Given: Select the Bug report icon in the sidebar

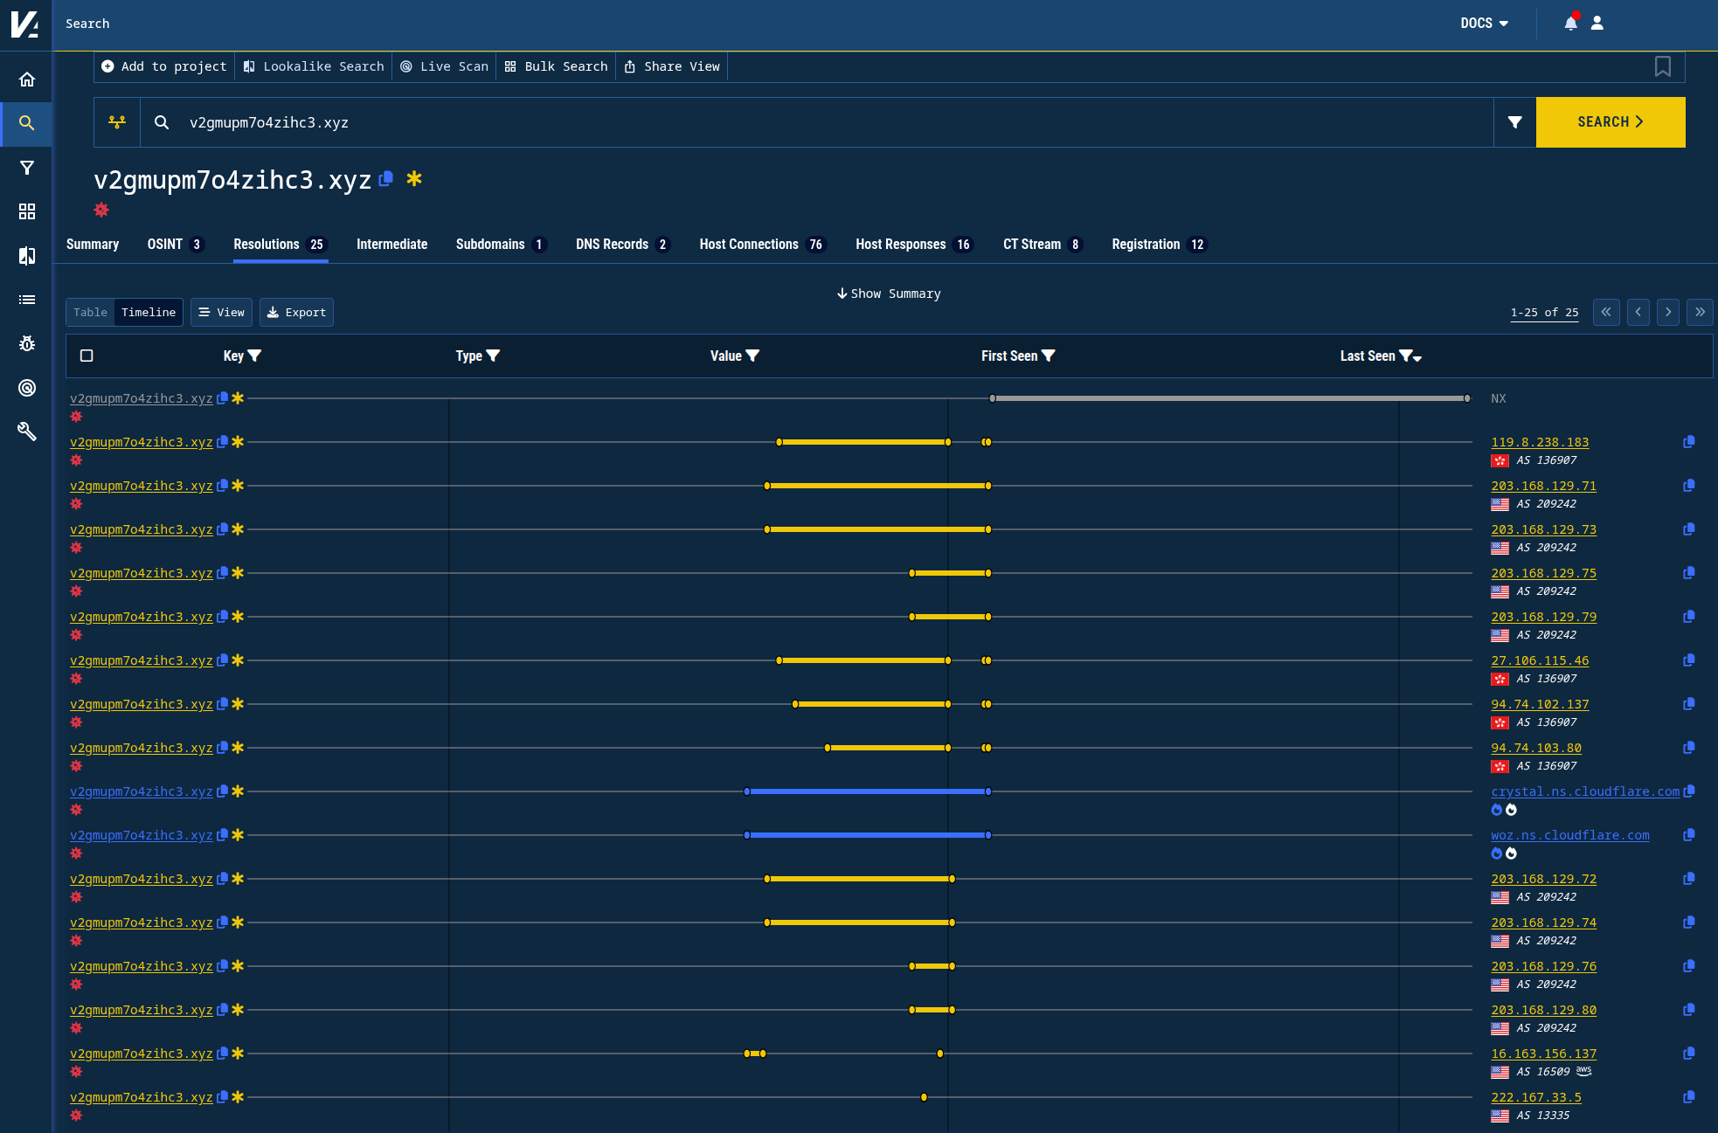Looking at the screenshot, I should [26, 343].
